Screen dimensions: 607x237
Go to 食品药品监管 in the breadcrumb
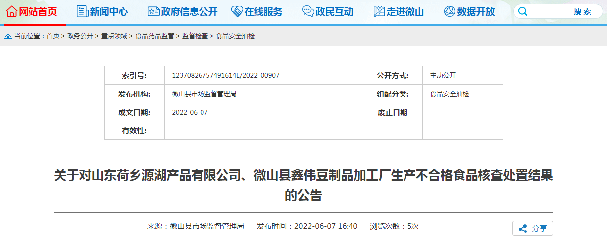(x=155, y=36)
